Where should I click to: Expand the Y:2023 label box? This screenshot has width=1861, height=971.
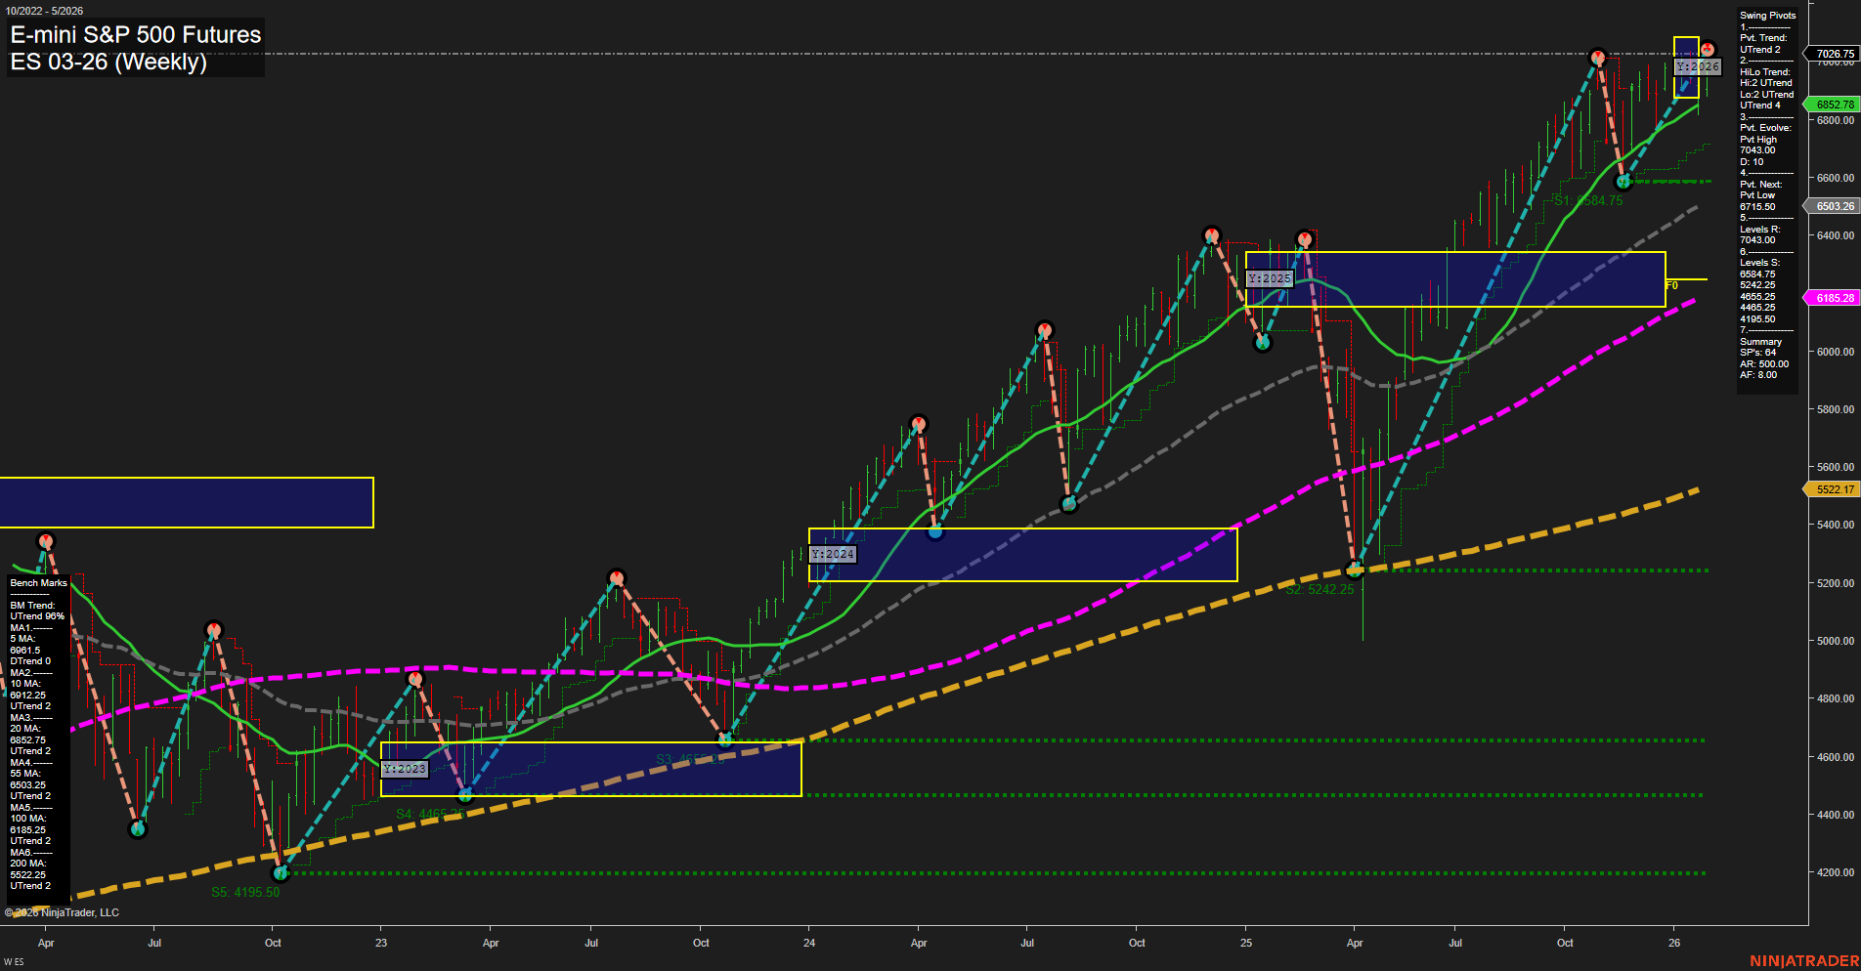coord(406,769)
